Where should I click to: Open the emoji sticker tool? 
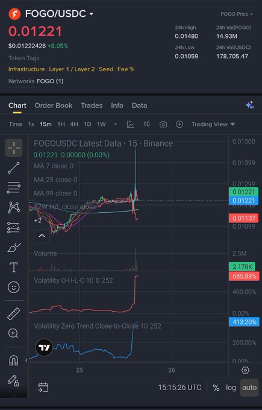pyautogui.click(x=14, y=288)
